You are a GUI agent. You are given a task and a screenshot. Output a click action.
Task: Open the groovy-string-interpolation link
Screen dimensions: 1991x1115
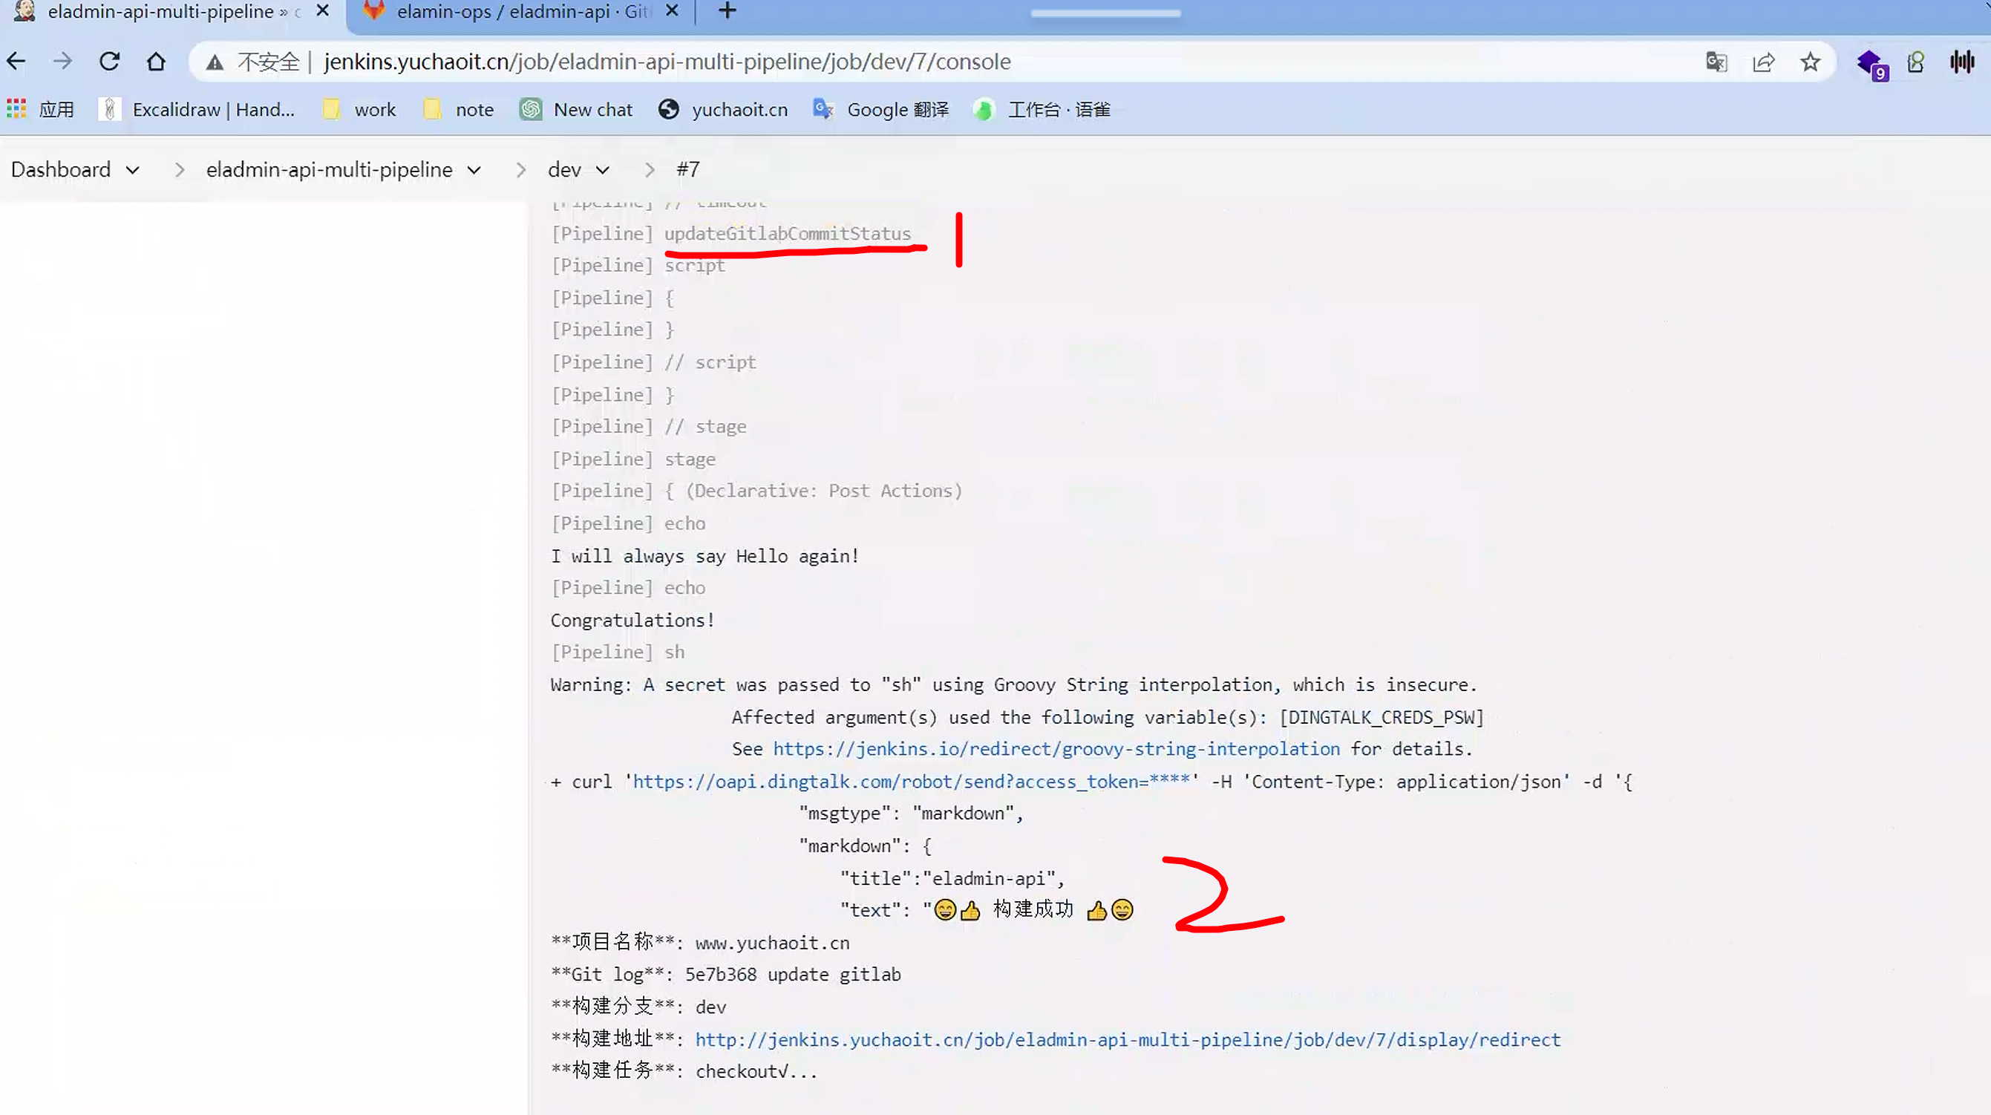[x=1056, y=749]
